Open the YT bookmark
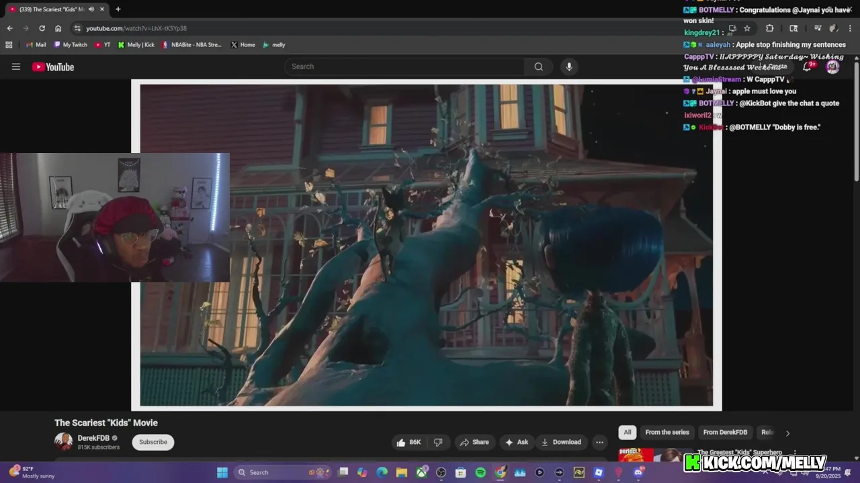Viewport: 860px width, 483px height. (103, 45)
